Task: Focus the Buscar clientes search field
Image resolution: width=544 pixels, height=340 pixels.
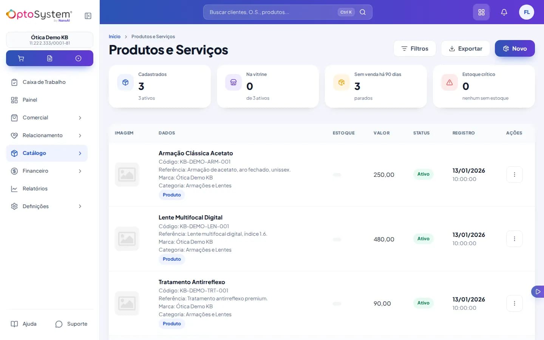Action: [288, 12]
